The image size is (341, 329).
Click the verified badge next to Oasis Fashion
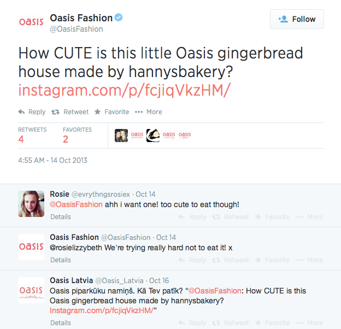(119, 18)
